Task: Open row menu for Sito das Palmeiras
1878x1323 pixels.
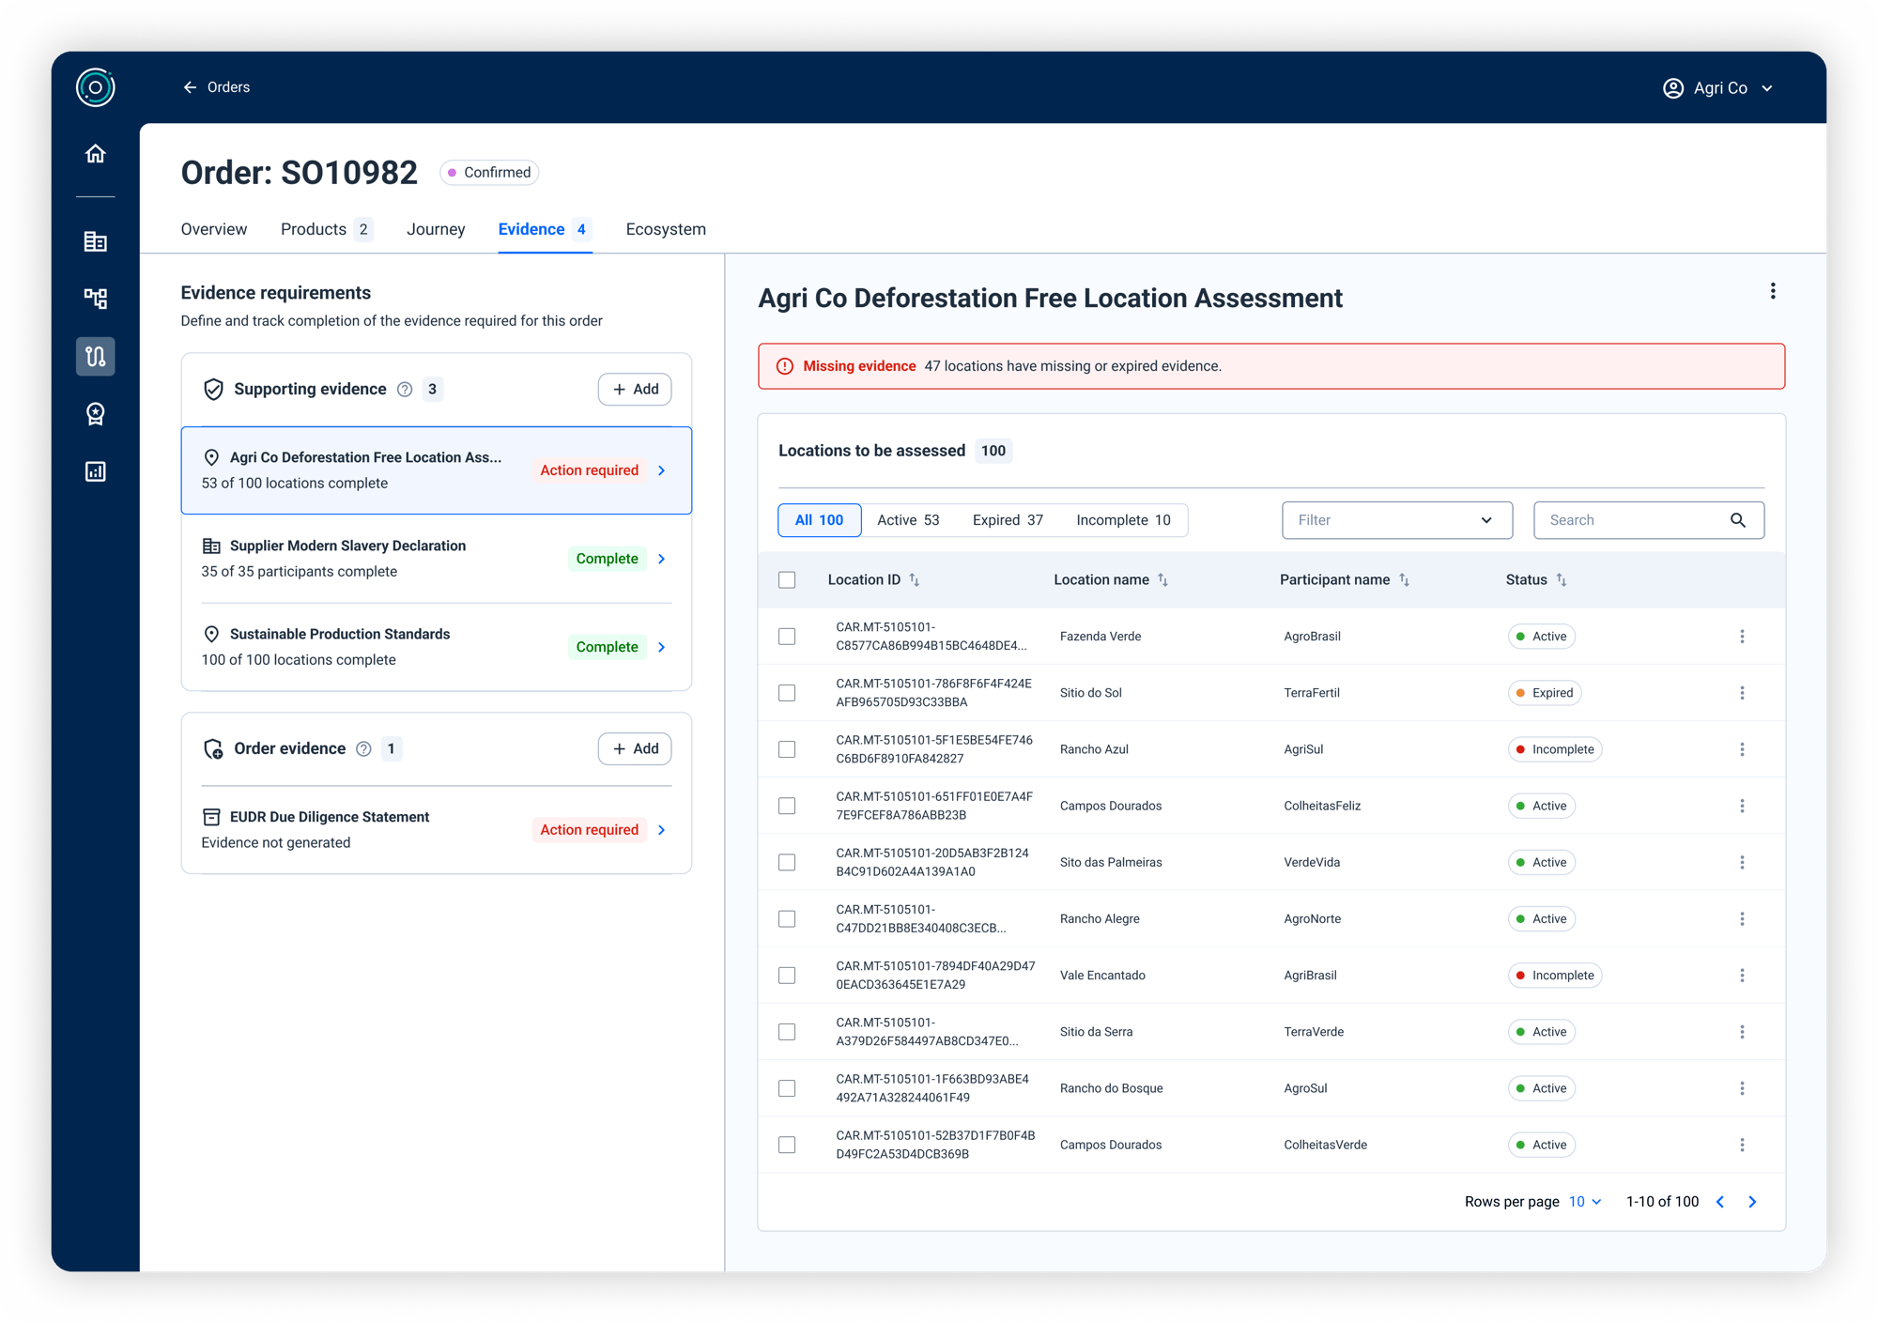Action: click(x=1742, y=862)
